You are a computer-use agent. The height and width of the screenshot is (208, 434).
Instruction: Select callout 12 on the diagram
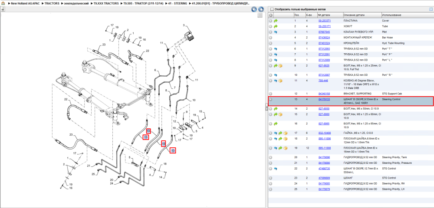click(x=174, y=121)
